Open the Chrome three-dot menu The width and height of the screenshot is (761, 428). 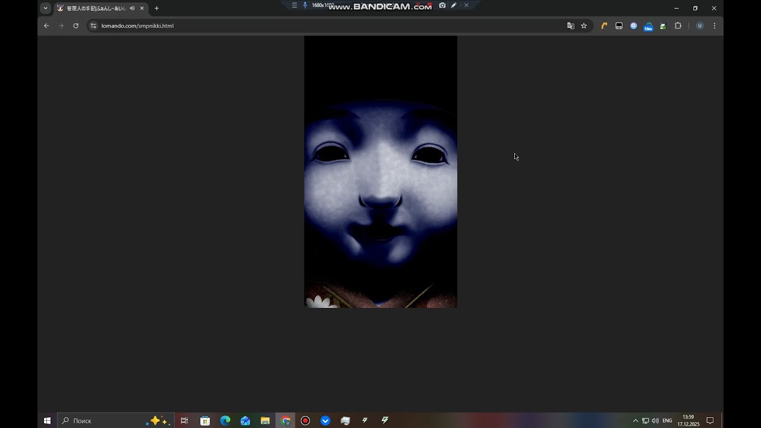714,26
